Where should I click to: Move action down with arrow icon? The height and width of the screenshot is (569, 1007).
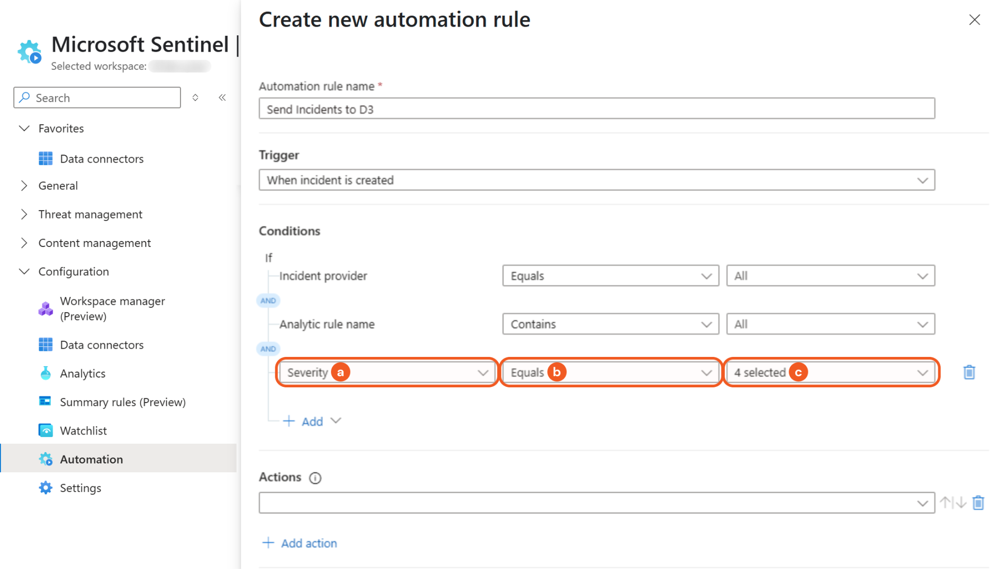pos(961,503)
